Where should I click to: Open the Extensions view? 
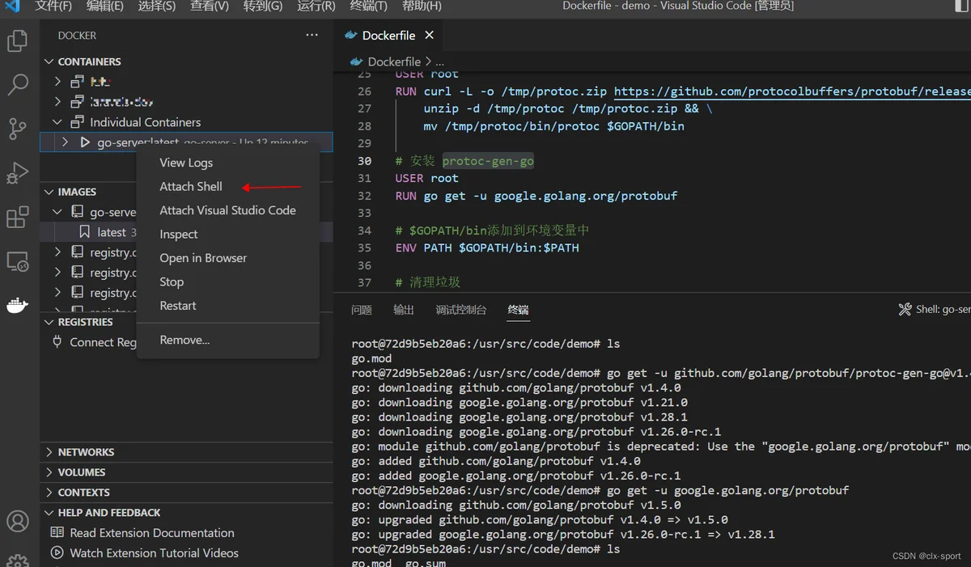coord(18,217)
